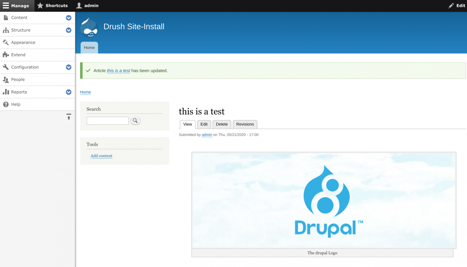Screen dimensions: 467x267
Task: Open the Content menu item
Action: tap(19, 18)
